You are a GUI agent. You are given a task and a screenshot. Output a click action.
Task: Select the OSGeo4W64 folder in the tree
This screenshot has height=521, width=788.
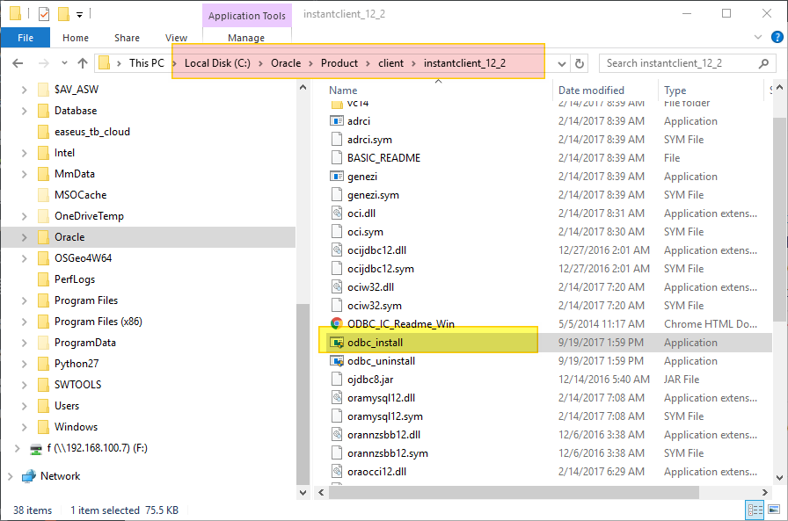(83, 258)
